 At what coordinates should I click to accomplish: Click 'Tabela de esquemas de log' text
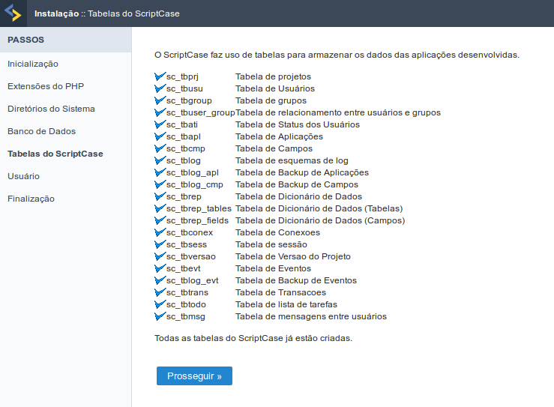point(292,160)
